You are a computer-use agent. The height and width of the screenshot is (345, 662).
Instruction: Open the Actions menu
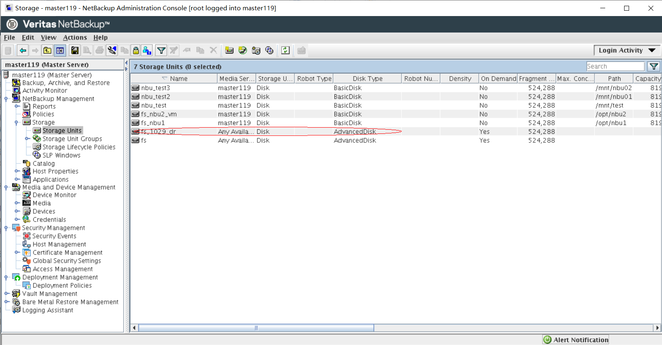point(75,37)
